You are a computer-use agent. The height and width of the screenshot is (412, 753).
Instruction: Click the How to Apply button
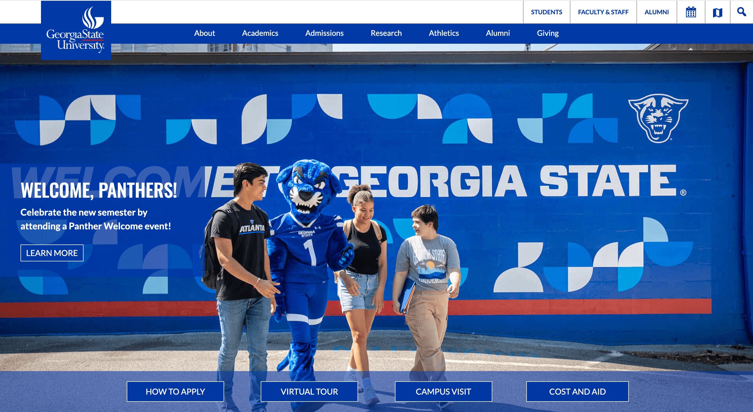[x=175, y=392]
